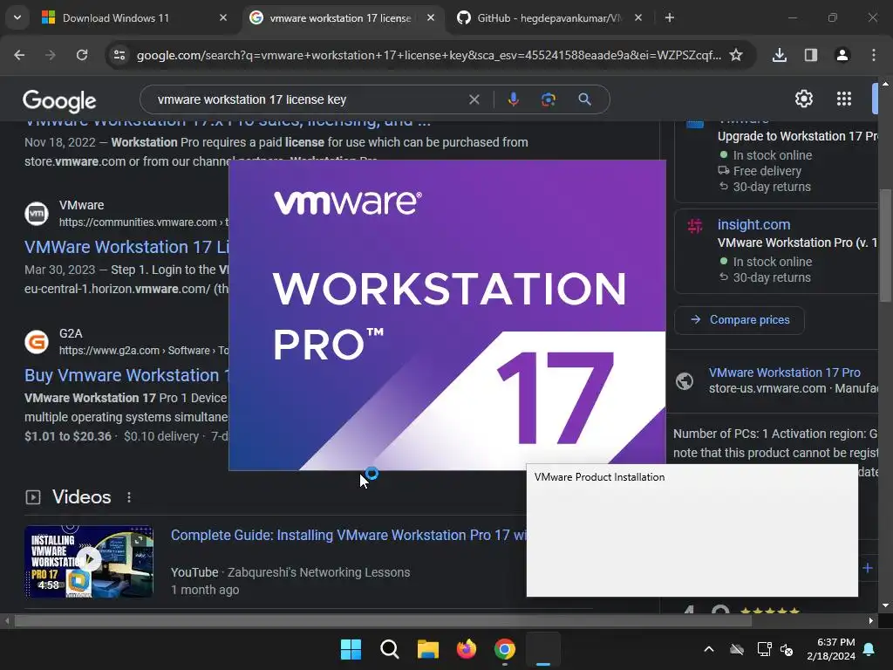
Task: Open Windows Start menu
Action: [351, 649]
